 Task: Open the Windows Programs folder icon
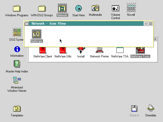click(x=17, y=8)
